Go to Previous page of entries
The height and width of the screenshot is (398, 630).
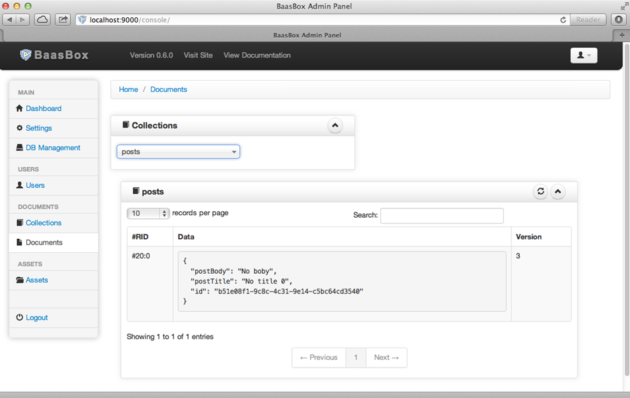(x=319, y=357)
